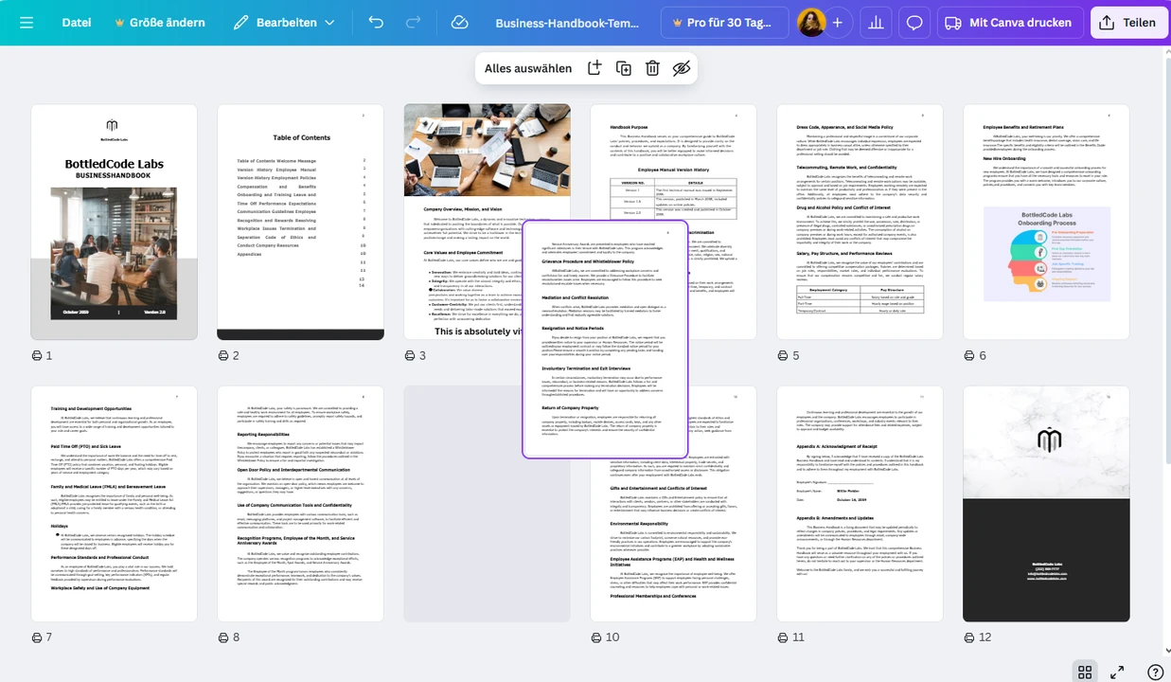Undo the last action

click(x=376, y=23)
